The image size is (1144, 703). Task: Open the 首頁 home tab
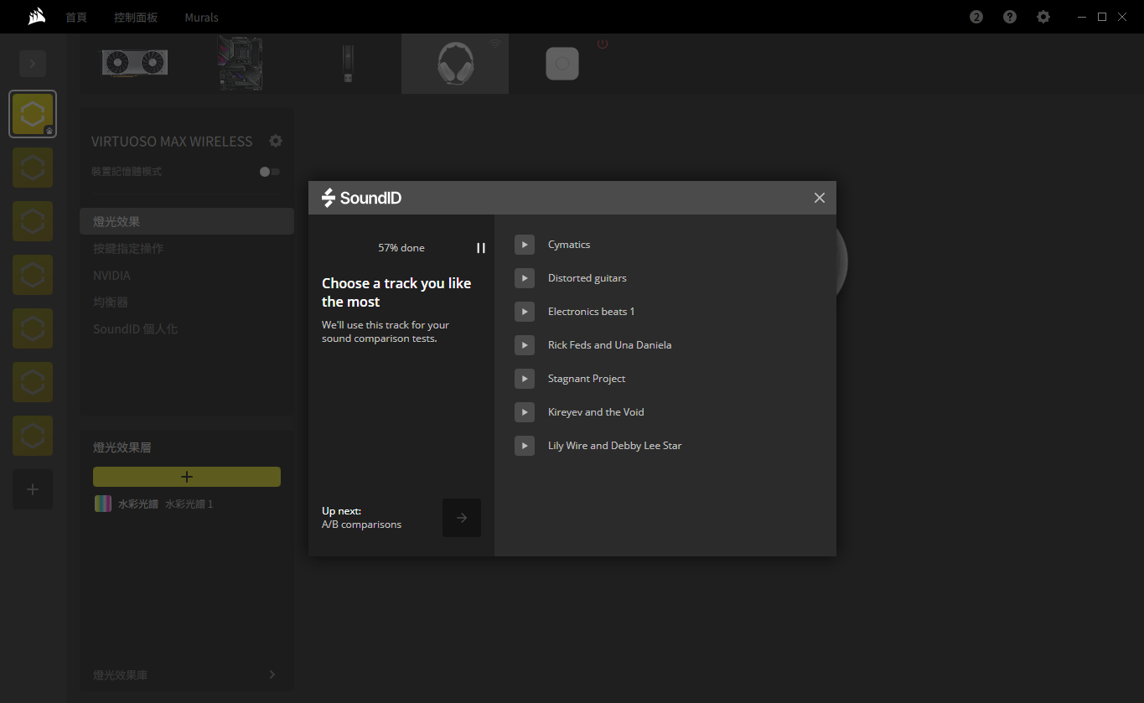(x=76, y=17)
